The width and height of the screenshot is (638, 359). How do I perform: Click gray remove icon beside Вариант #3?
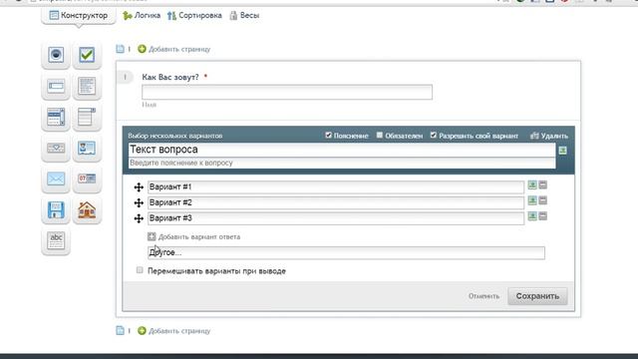click(542, 216)
